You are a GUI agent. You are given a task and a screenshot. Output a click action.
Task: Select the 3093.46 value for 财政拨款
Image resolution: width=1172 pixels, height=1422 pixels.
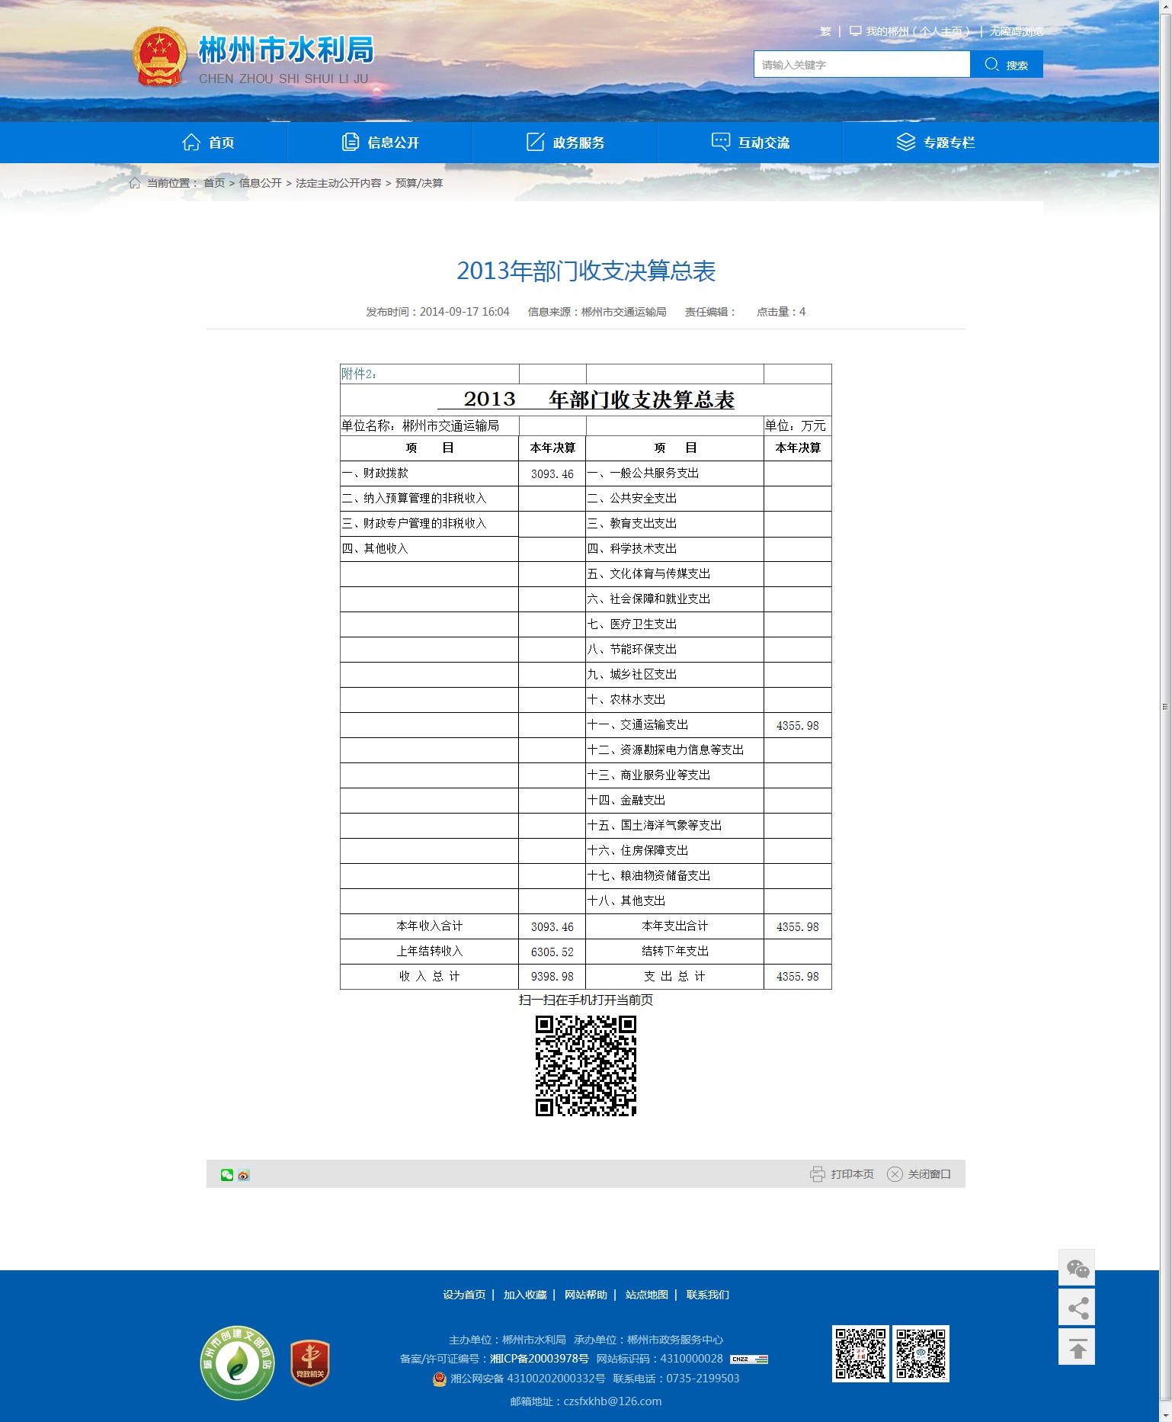click(552, 474)
